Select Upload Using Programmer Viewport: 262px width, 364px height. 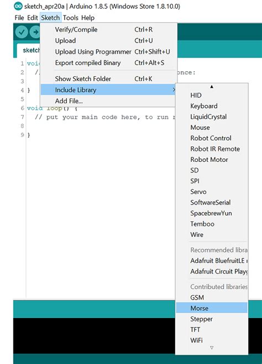tap(108, 51)
